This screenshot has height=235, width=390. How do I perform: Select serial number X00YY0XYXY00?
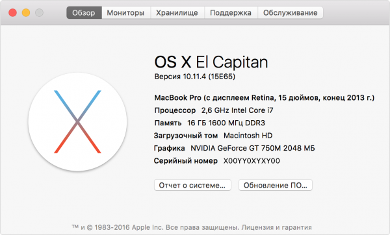tap(252, 161)
